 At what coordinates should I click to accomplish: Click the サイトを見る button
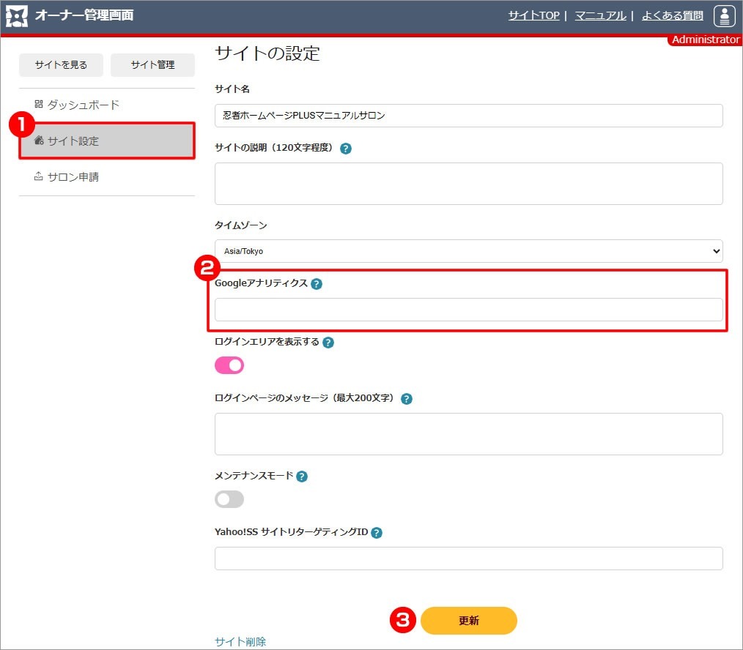pos(61,65)
